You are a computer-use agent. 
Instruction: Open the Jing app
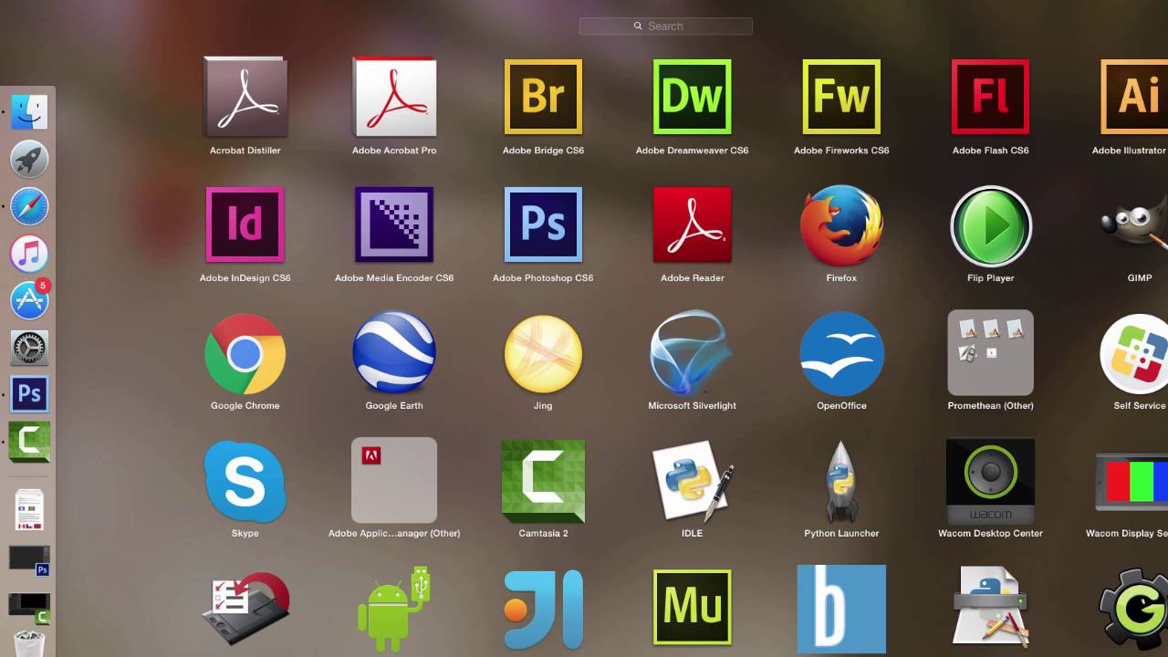pyautogui.click(x=543, y=354)
